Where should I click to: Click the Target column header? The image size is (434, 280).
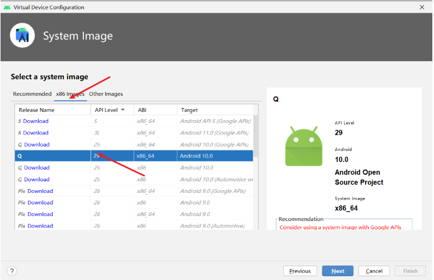click(215, 110)
